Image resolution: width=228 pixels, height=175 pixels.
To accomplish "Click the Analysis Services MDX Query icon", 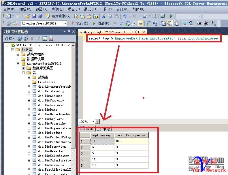I will (83, 16).
